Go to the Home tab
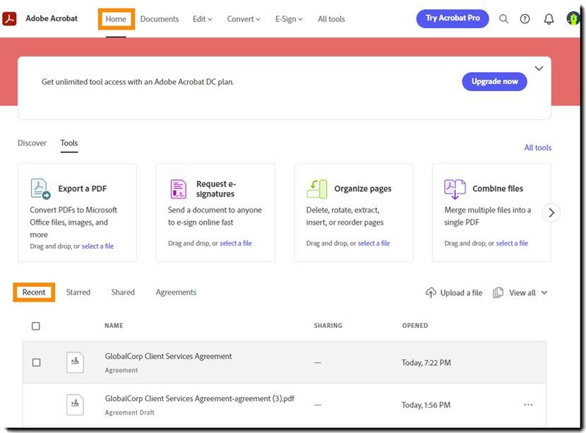Viewport: 586px width, 433px height. click(x=116, y=19)
